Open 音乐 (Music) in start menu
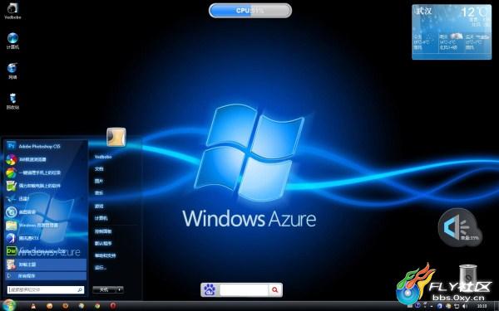This screenshot has width=499, height=311. (x=99, y=193)
